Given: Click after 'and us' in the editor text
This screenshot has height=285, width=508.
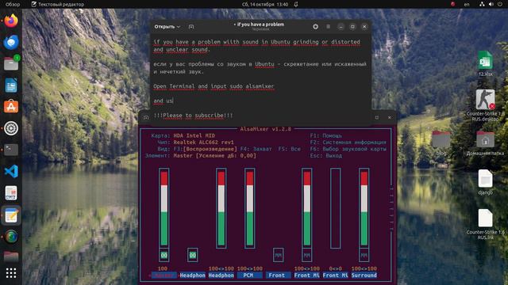Looking at the screenshot, I should click(173, 101).
